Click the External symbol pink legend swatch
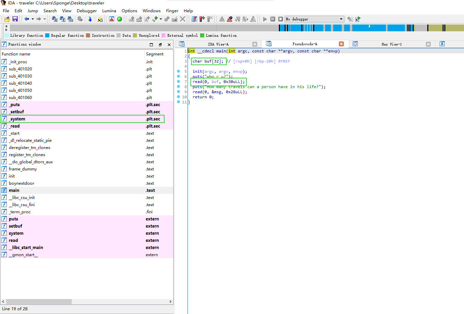This screenshot has width=464, height=314. coord(163,35)
